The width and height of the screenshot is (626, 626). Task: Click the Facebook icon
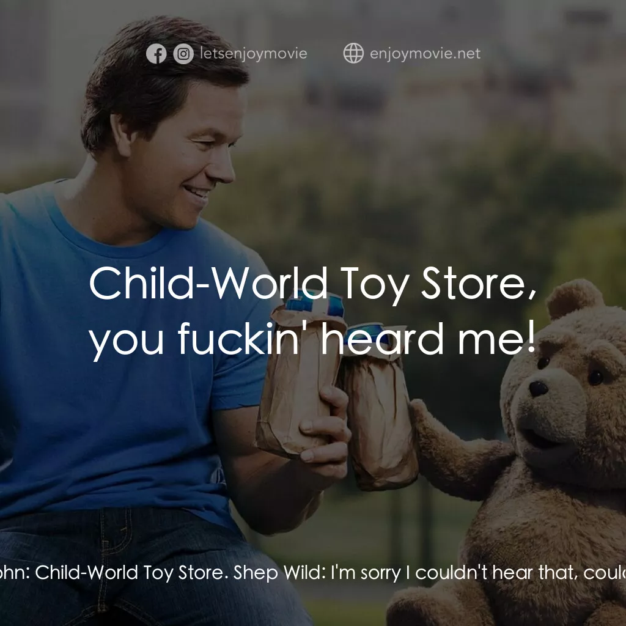156,54
